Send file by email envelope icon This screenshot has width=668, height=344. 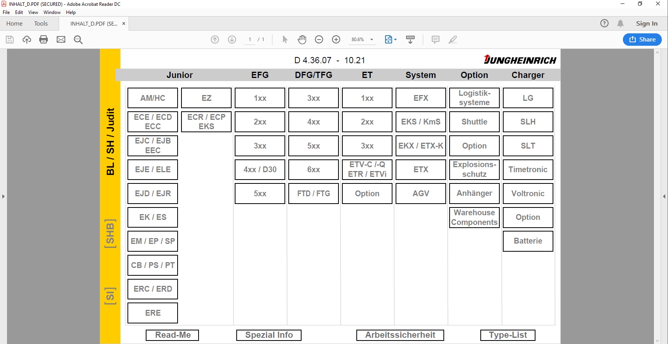[x=61, y=40]
